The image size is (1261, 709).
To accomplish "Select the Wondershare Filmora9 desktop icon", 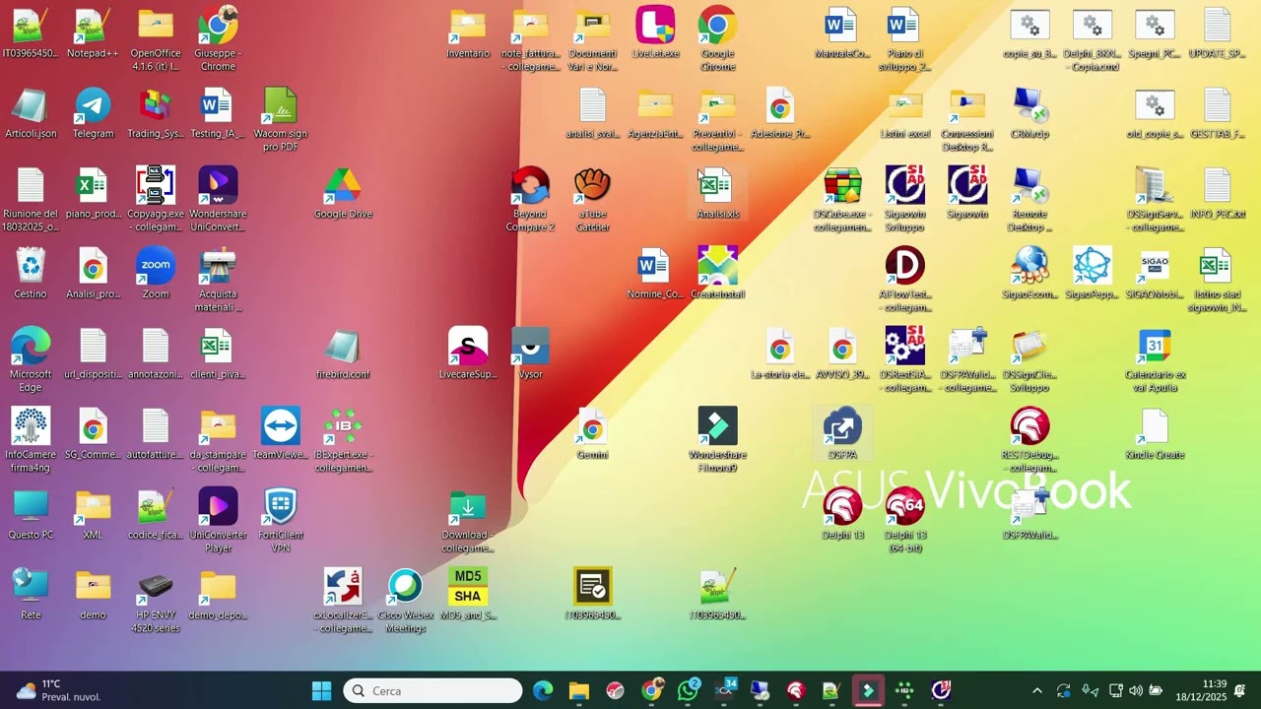I will (x=717, y=440).
